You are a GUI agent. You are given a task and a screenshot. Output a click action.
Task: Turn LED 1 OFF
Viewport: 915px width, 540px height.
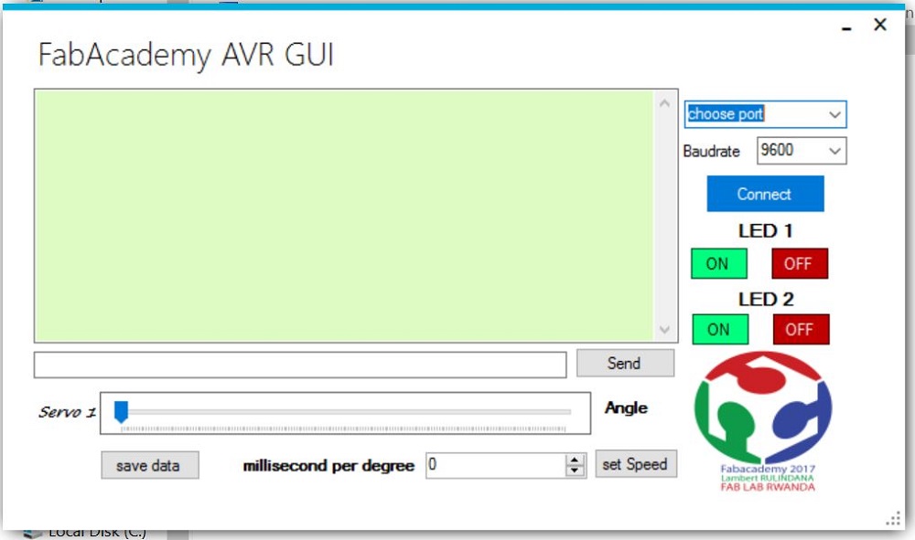(x=799, y=263)
